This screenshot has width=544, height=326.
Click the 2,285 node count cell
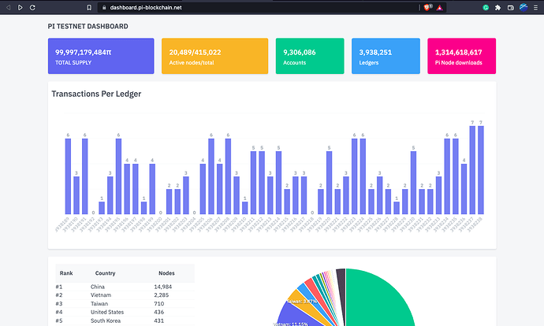point(162,295)
